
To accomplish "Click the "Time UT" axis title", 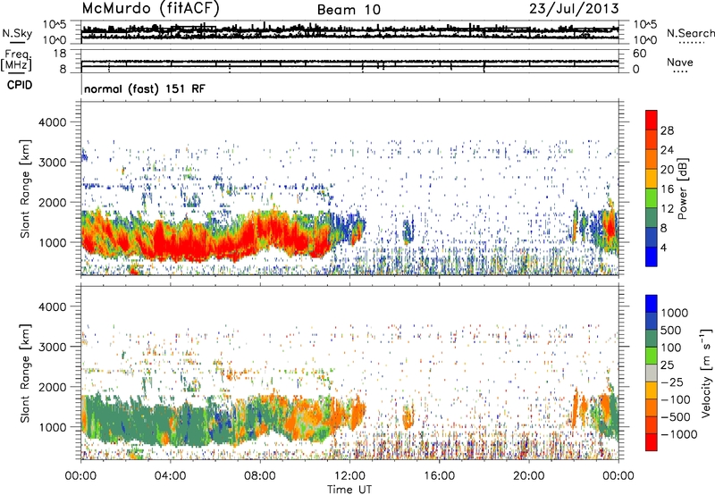I will coord(349,490).
